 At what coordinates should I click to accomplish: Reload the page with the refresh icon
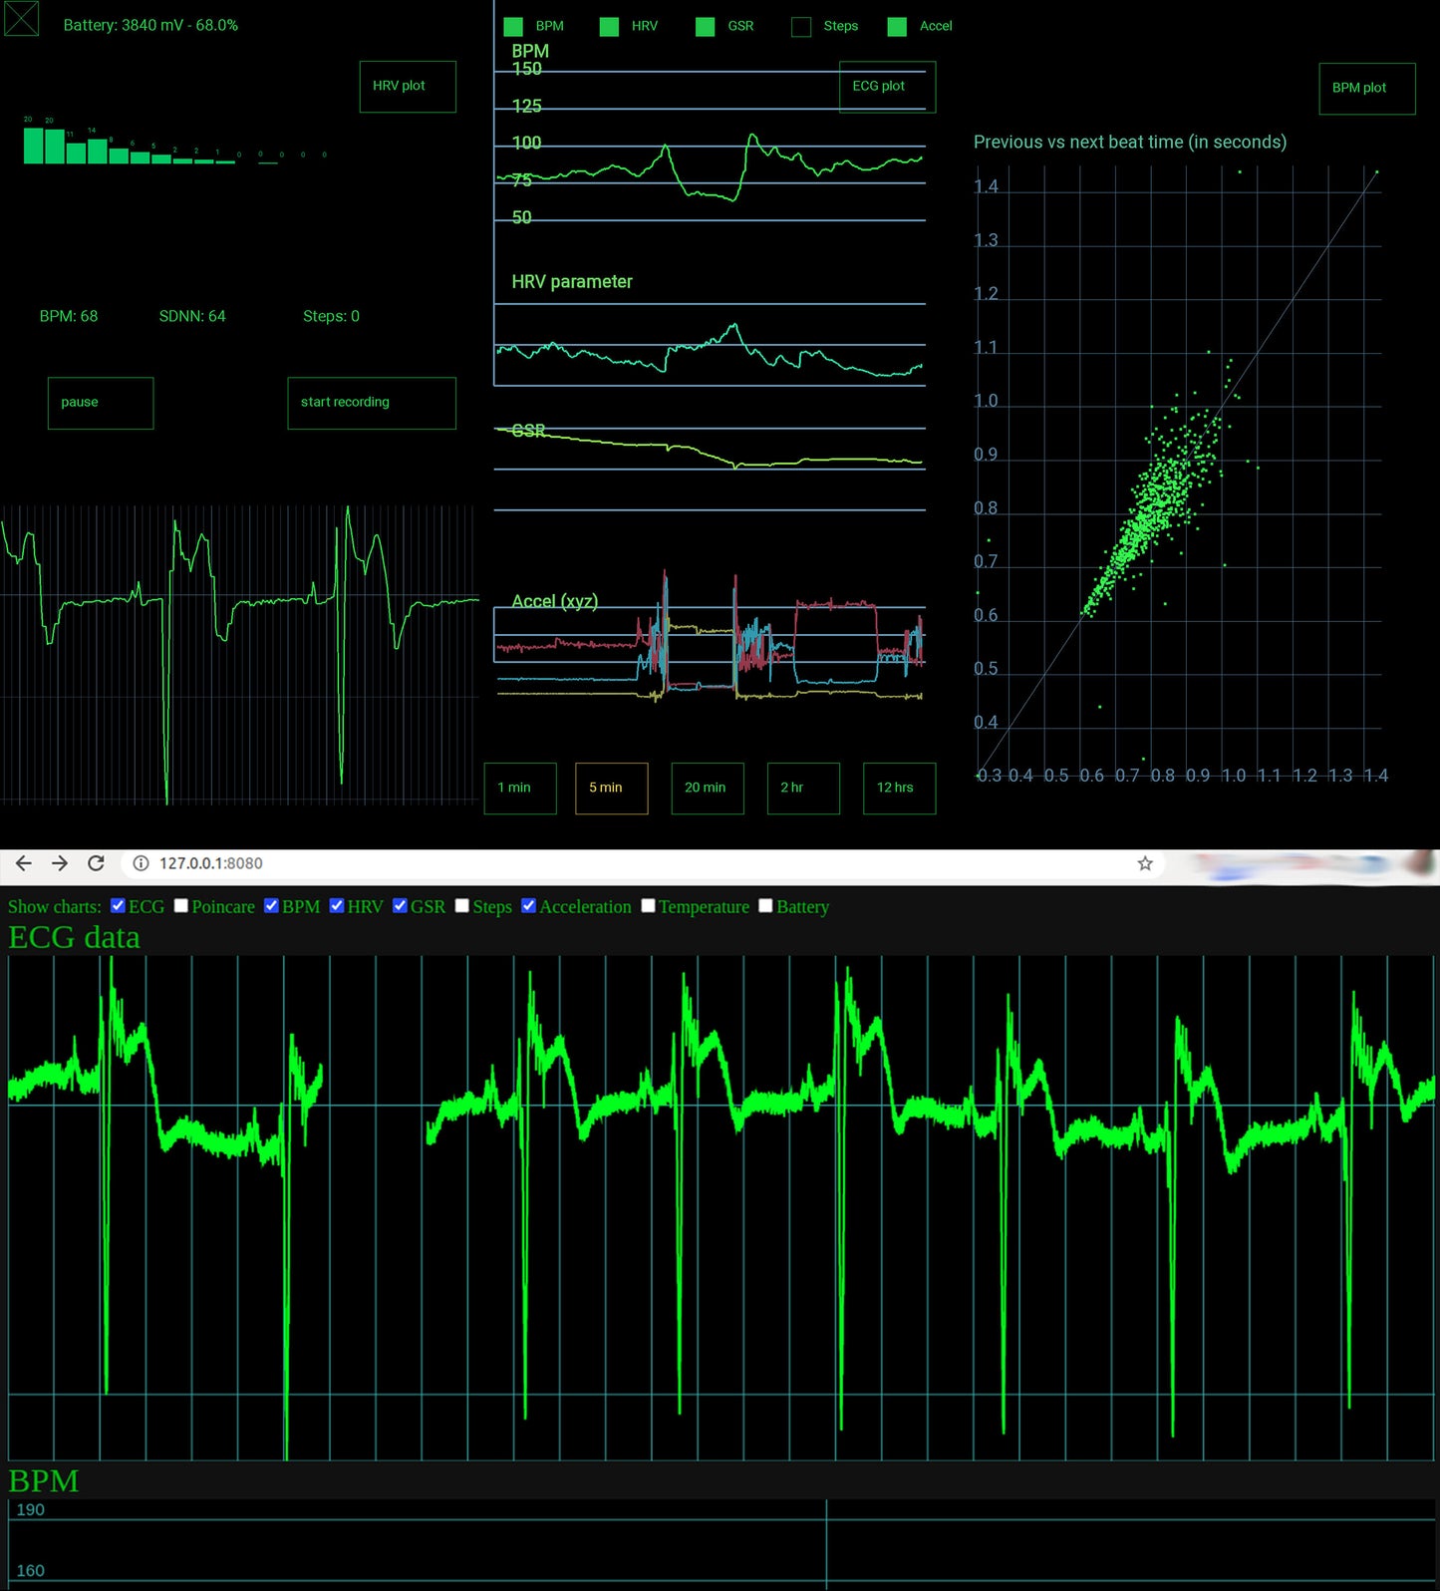coord(96,863)
